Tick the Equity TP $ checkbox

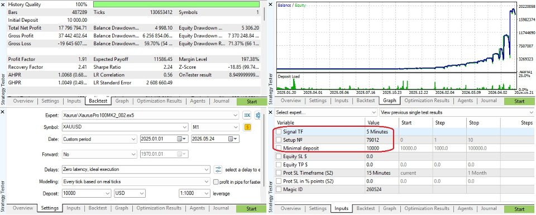point(279,164)
